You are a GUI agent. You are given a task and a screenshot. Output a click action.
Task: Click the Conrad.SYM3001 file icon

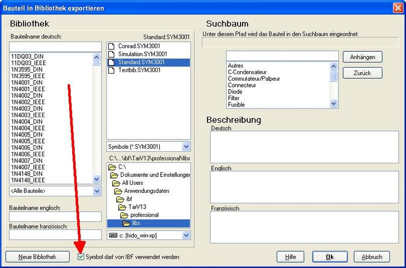coord(112,46)
